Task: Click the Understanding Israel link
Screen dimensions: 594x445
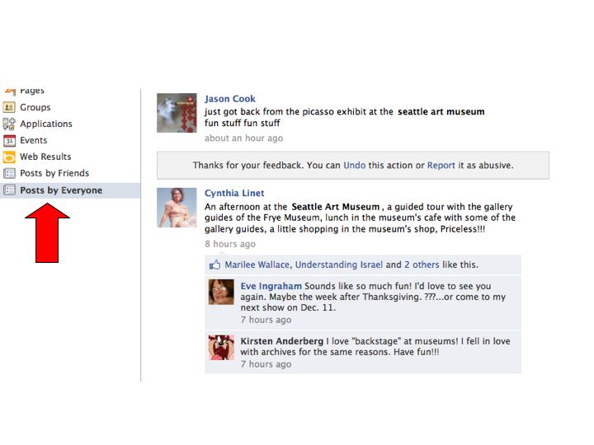Action: point(339,265)
